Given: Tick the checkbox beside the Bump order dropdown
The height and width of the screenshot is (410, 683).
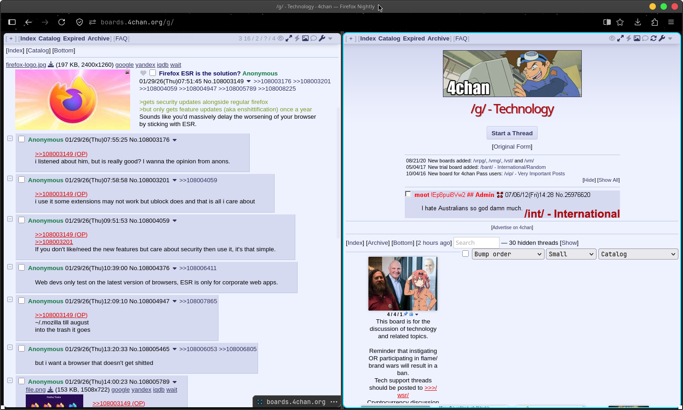Looking at the screenshot, I should pyautogui.click(x=465, y=254).
